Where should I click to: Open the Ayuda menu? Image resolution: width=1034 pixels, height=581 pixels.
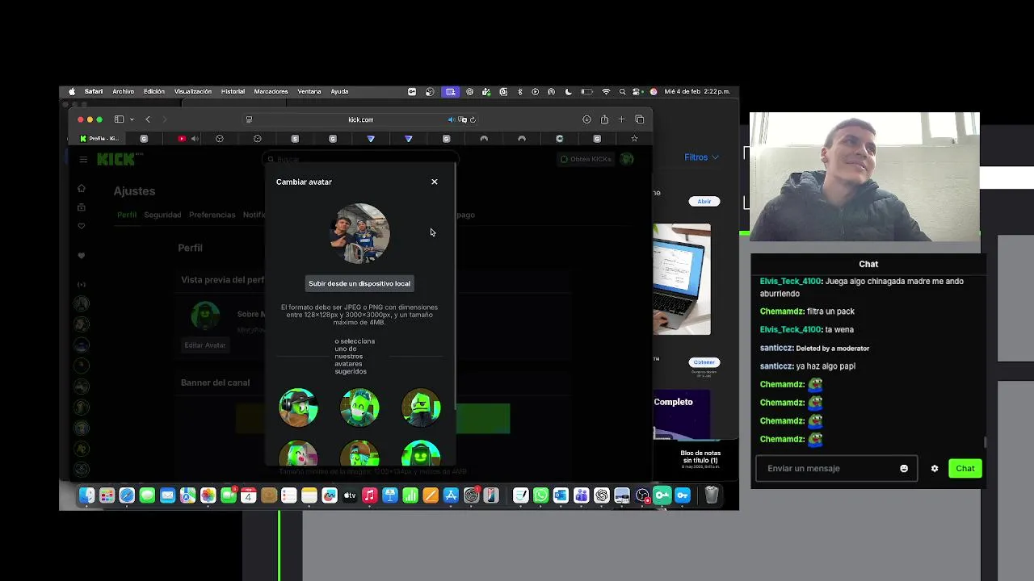339,91
